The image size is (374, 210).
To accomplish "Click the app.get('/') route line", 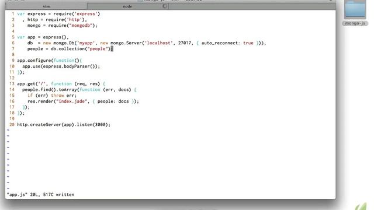I will [61, 84].
